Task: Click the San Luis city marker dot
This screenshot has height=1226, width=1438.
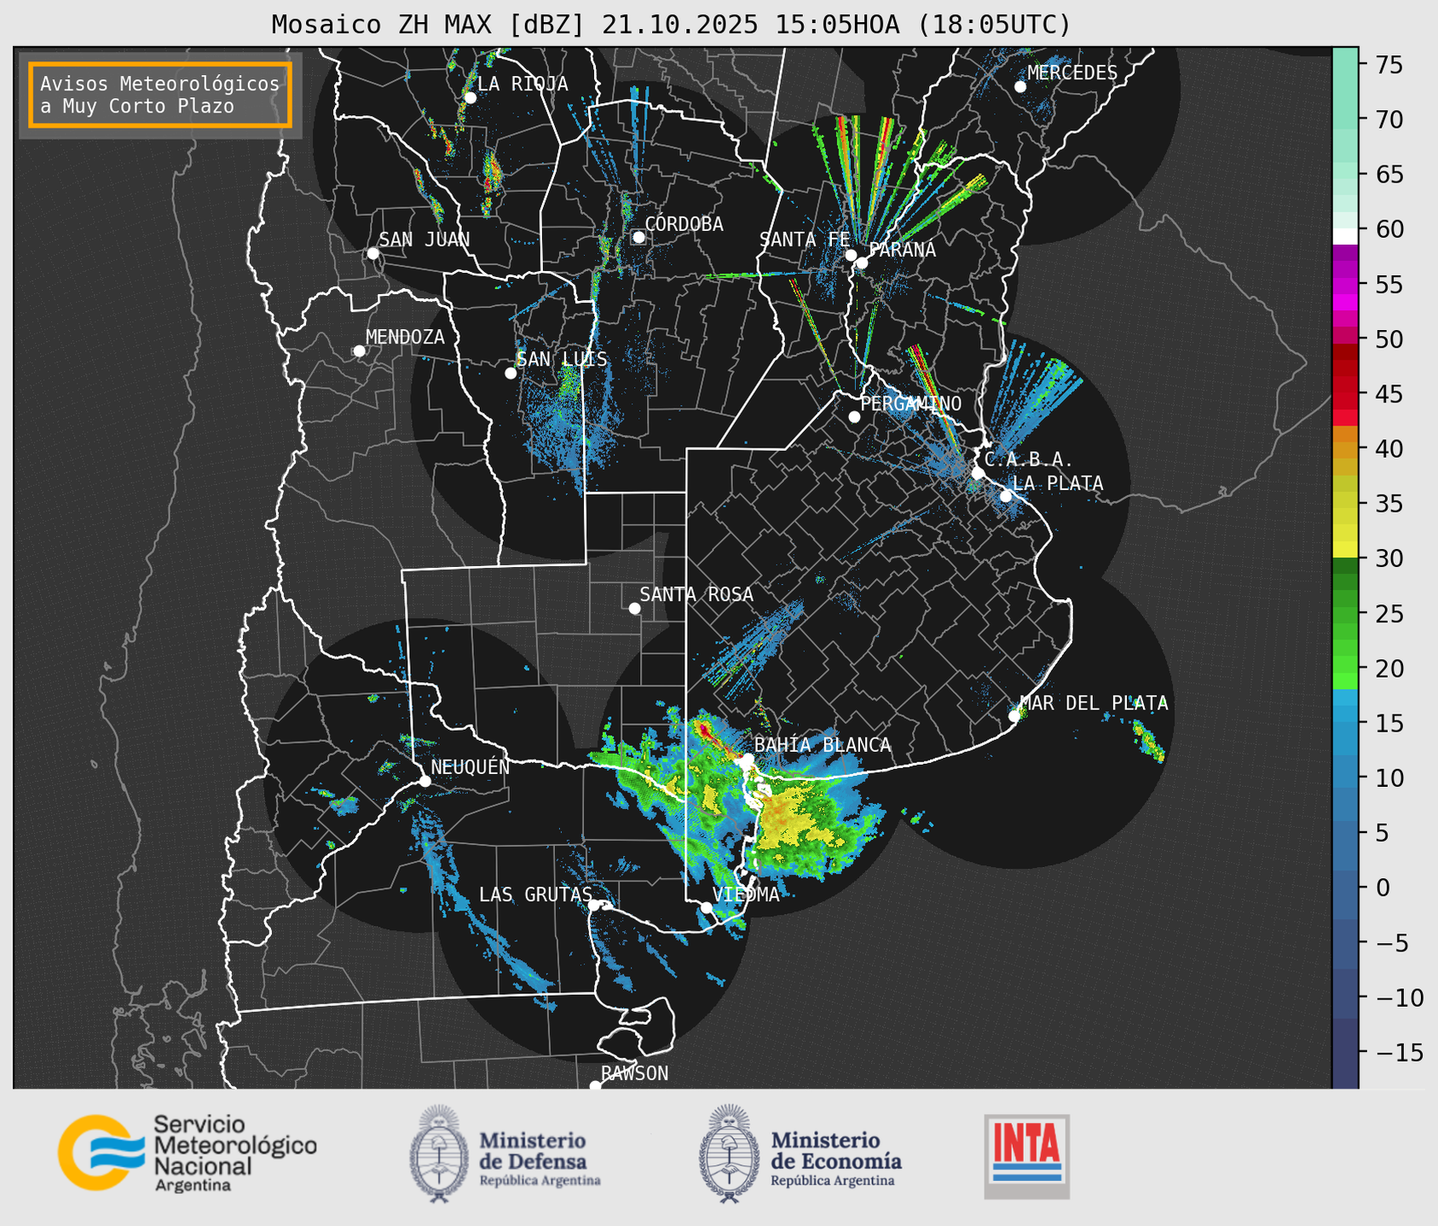Action: pos(511,373)
